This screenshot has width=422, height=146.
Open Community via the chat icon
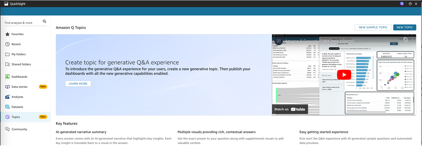click(x=7, y=129)
